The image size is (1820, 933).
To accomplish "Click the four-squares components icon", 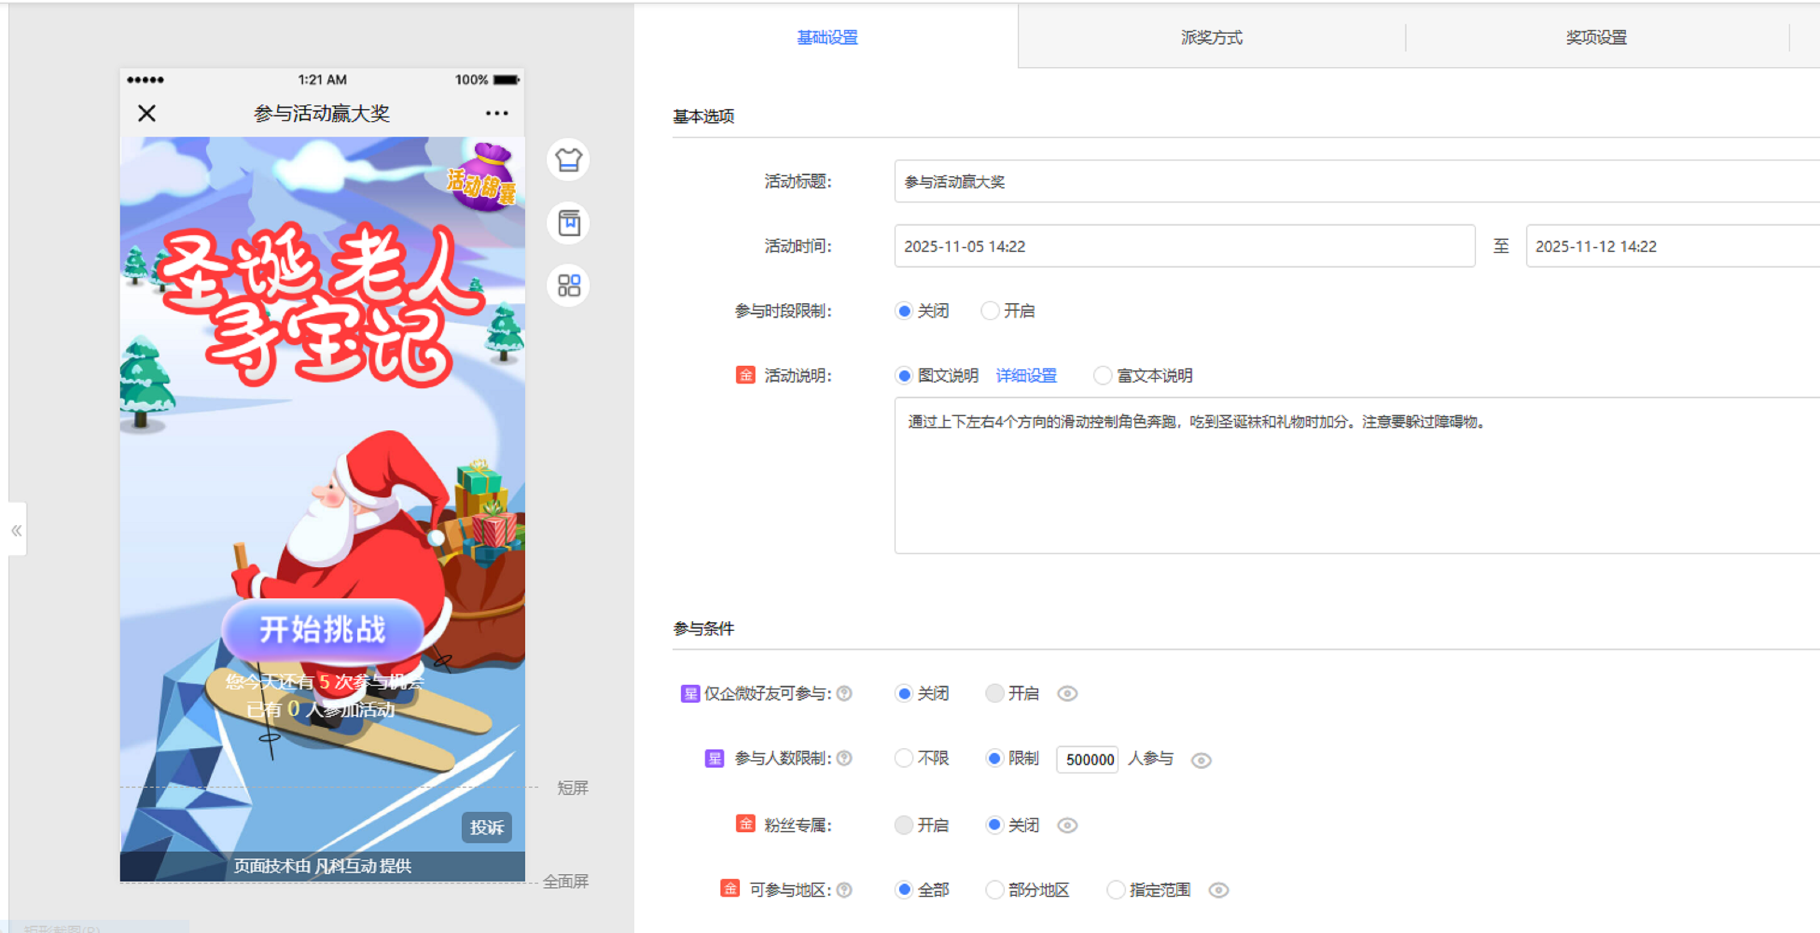I will coord(568,285).
